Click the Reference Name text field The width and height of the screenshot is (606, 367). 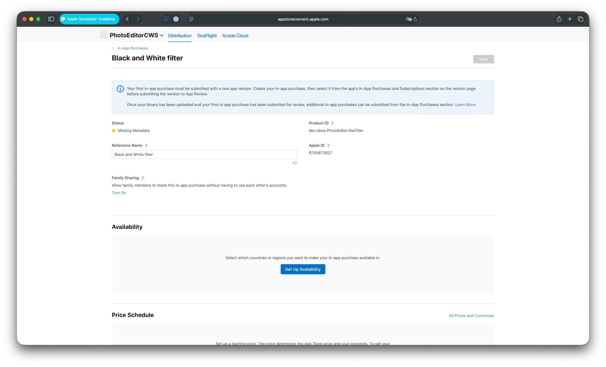tap(204, 154)
